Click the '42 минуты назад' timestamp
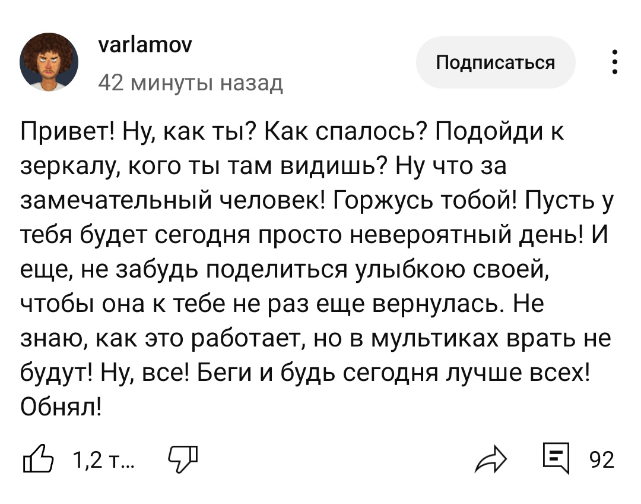The image size is (641, 504). 191,83
